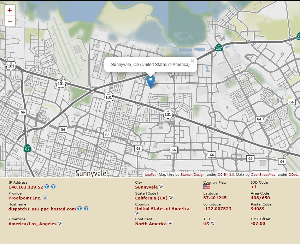This screenshot has height=245, width=300.
Task: Zoom out of the map
Action: coord(10,21)
